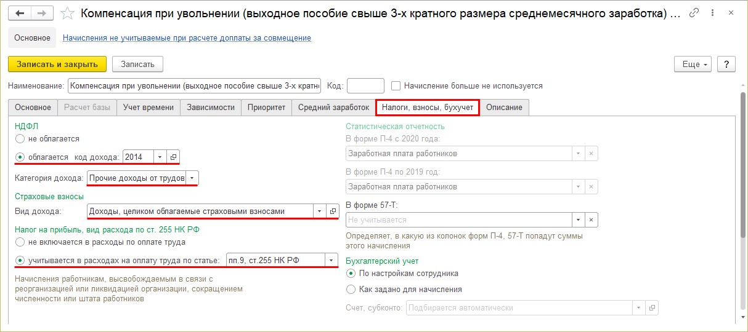The width and height of the screenshot is (748, 332).
Task: Click into the 'Наименование' field
Action: tap(195, 86)
